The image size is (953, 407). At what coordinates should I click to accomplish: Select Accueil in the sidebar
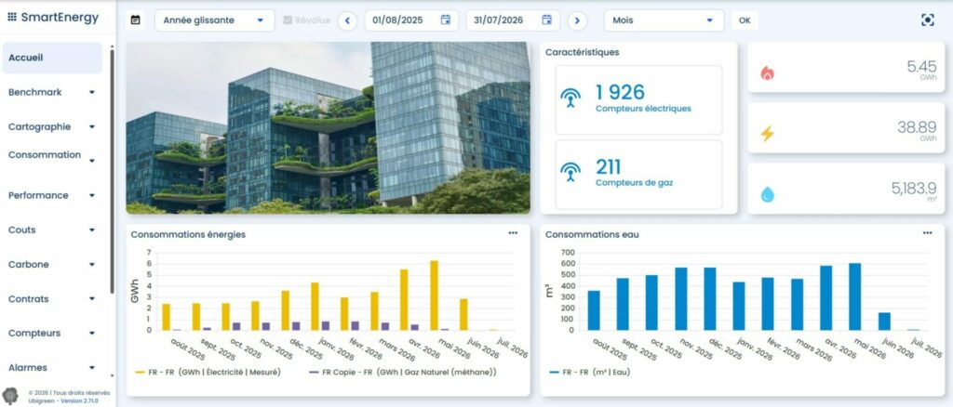(52, 58)
